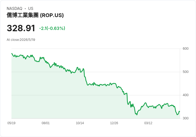Click the 03/12 date on the x-axis

click(x=148, y=123)
